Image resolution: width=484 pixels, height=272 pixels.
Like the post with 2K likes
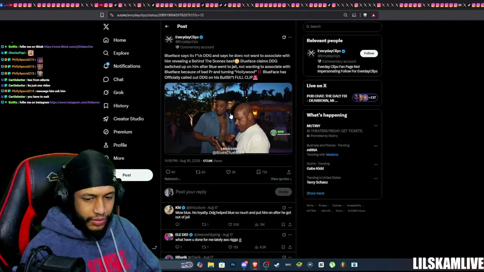point(231,172)
